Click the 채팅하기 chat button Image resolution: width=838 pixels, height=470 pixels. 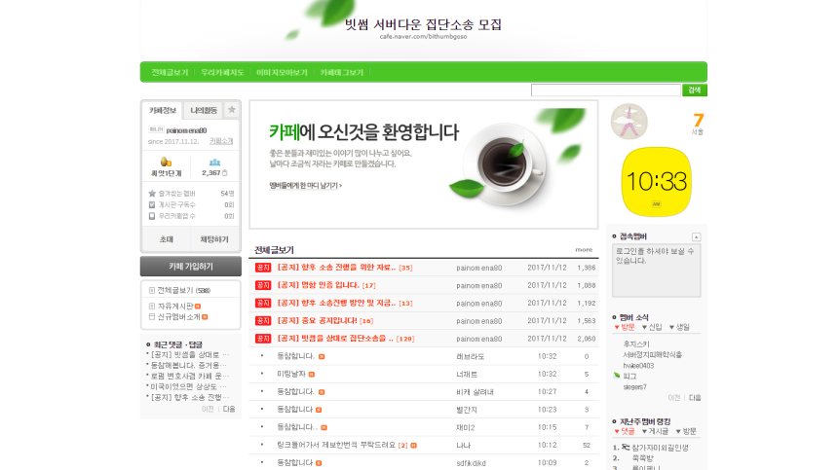click(214, 239)
